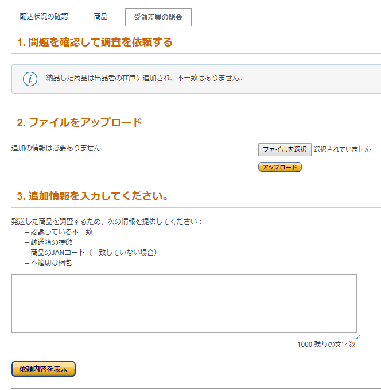The image size is (381, 390).
Task: Open the 配送状況の確認 tab
Action: pyautogui.click(x=44, y=17)
